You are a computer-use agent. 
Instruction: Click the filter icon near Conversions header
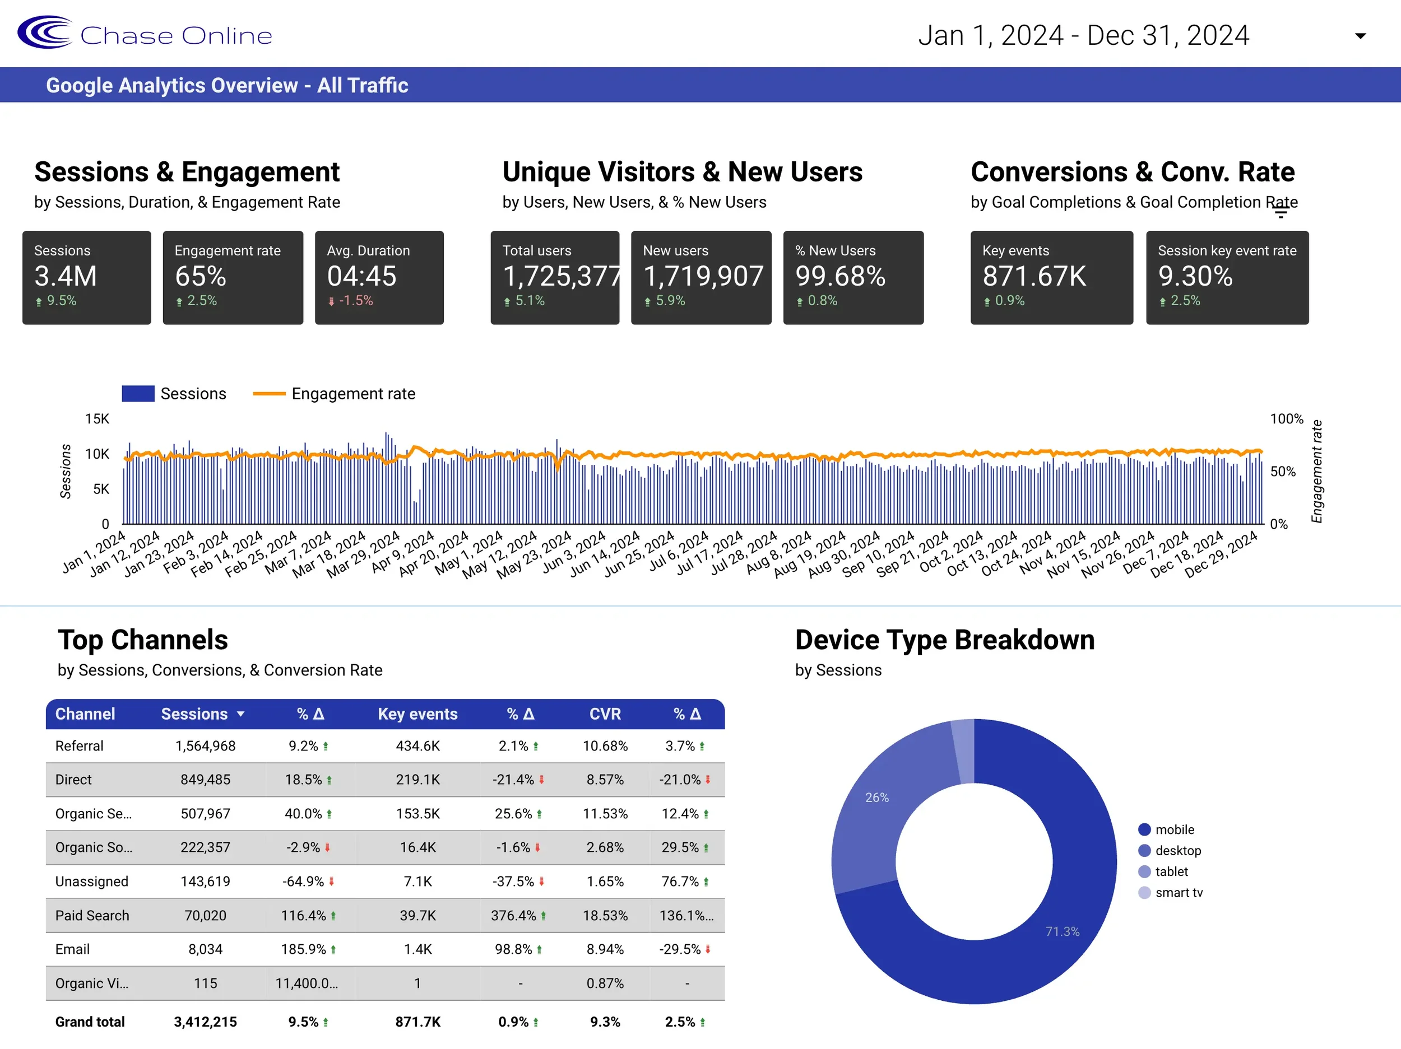click(1280, 214)
